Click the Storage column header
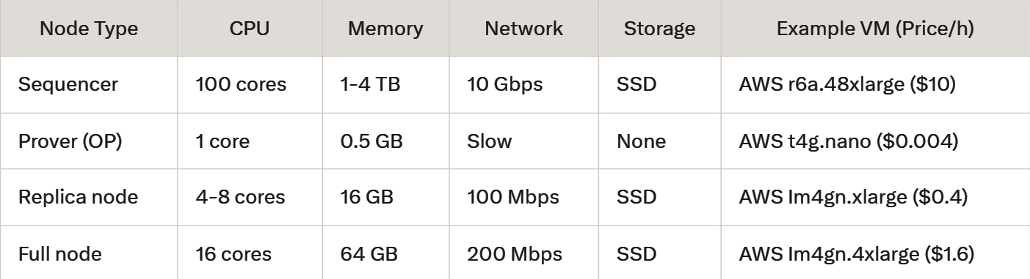The height and width of the screenshot is (279, 1030). coord(659,29)
